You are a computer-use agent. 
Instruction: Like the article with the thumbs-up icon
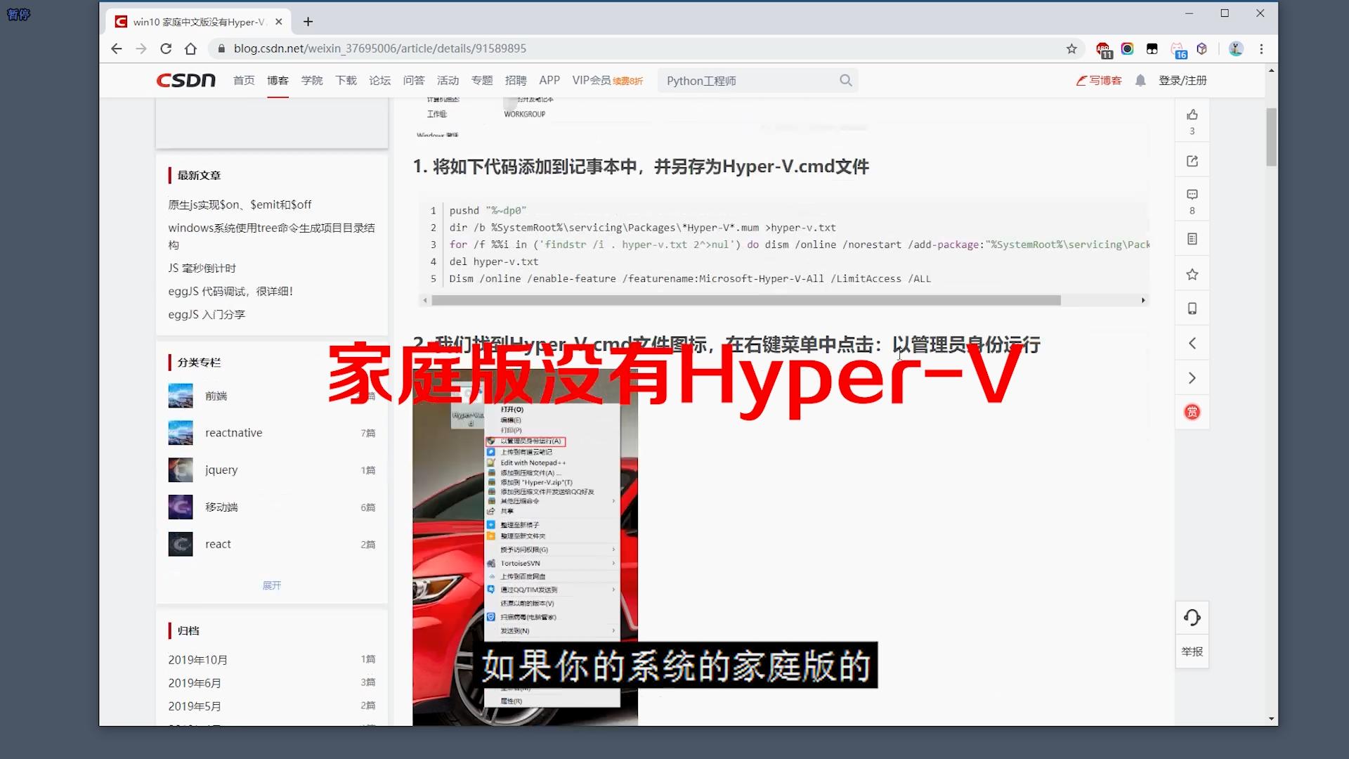pos(1192,116)
